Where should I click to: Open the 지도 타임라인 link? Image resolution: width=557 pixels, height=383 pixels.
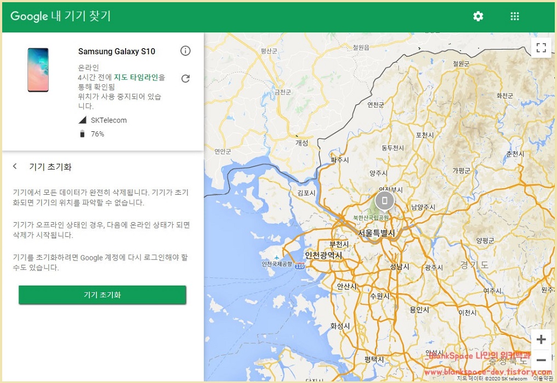(136, 77)
